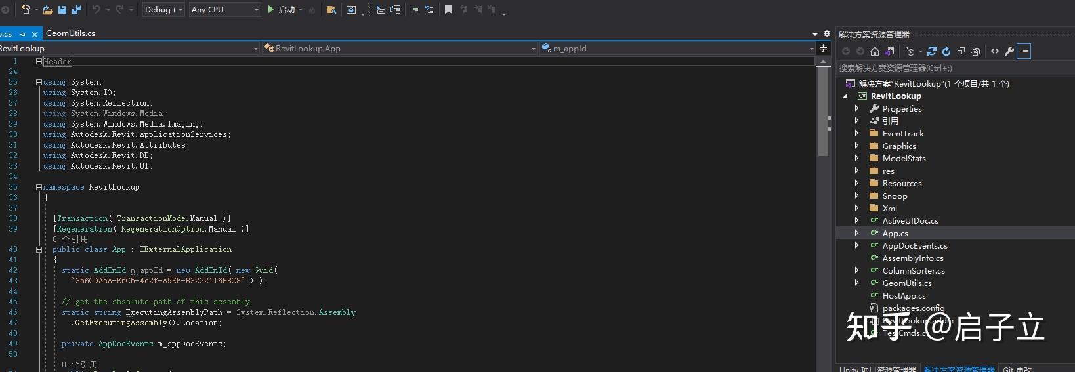The width and height of the screenshot is (1075, 372).
Task: Toggle a bookmark with the bookmark icon
Action: point(448,10)
